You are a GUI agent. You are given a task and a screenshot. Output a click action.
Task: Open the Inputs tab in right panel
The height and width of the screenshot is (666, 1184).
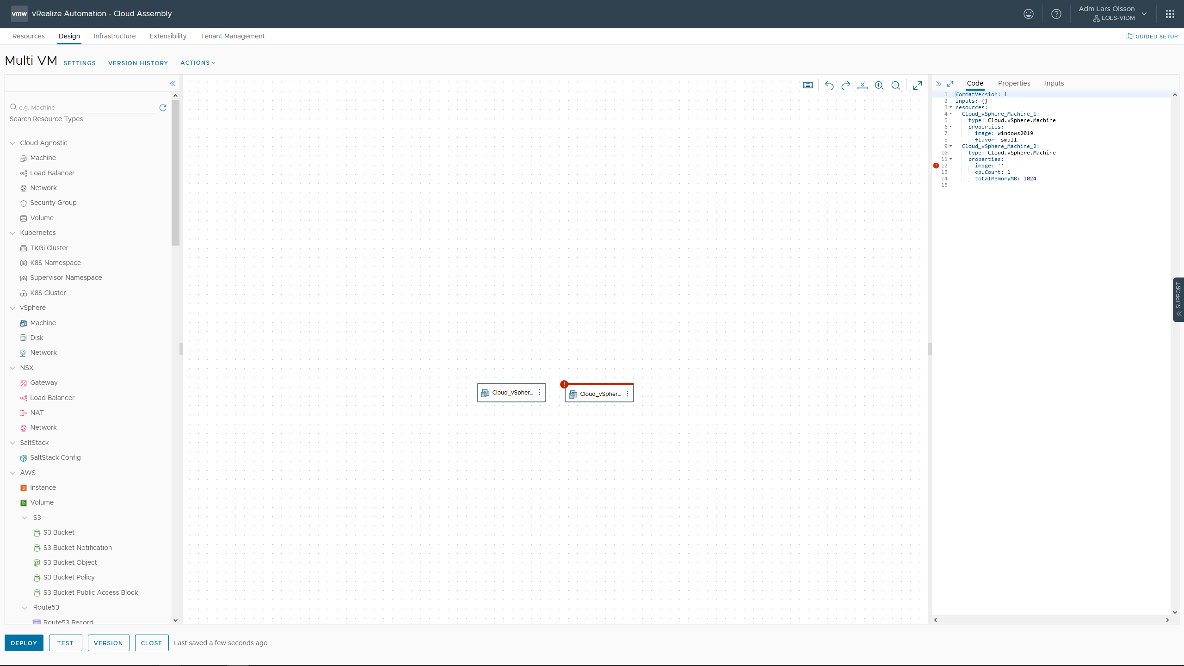(1054, 83)
